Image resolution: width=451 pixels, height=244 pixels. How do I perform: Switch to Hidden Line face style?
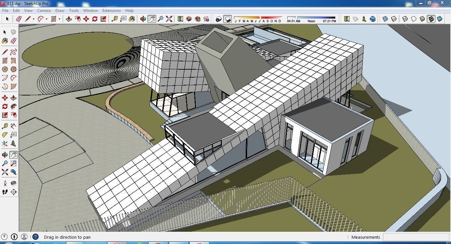(414, 19)
